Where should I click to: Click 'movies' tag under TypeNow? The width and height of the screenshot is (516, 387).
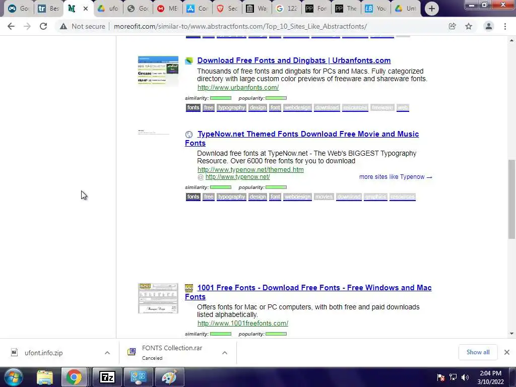point(324,197)
